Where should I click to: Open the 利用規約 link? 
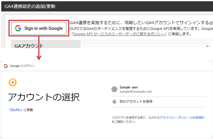pyautogui.click(x=198, y=117)
